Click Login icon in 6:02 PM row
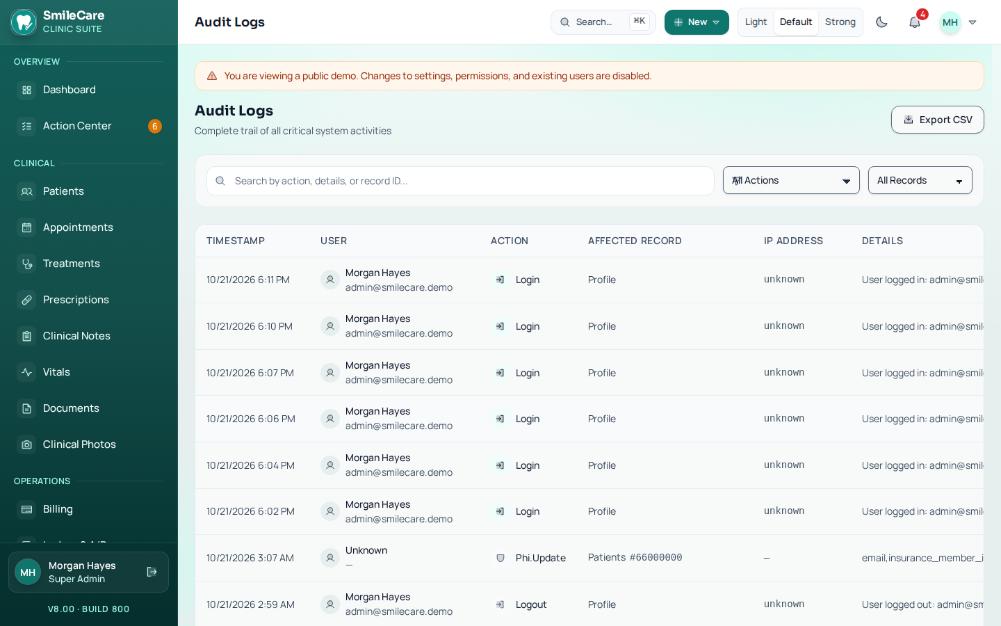The height and width of the screenshot is (626, 1001). (500, 511)
